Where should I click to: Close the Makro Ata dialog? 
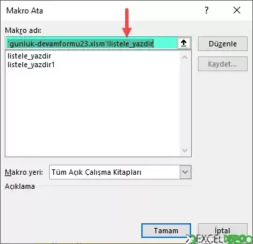pos(237,10)
